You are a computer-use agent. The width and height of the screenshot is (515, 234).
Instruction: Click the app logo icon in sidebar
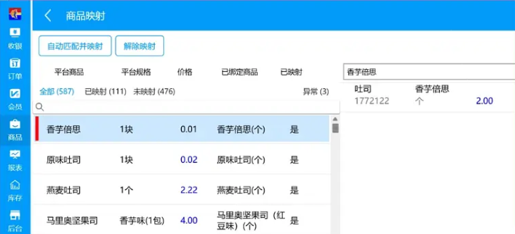pos(15,13)
